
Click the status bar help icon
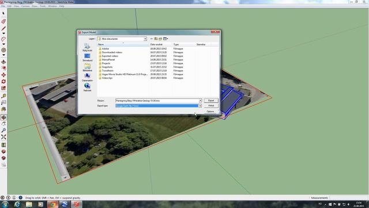21,198
